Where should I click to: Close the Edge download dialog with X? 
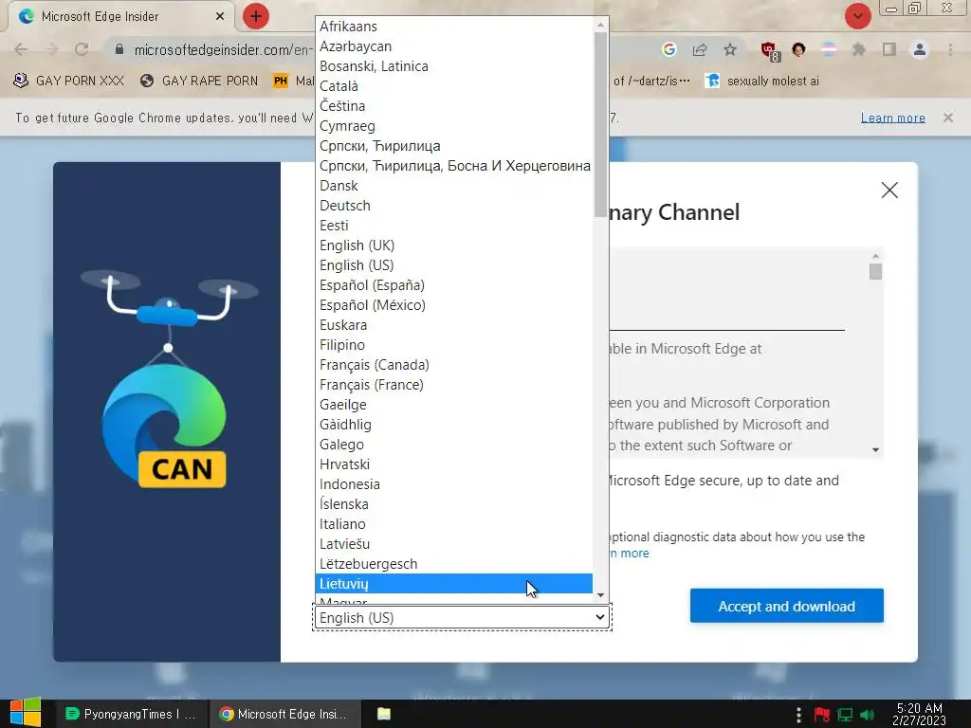pyautogui.click(x=889, y=190)
